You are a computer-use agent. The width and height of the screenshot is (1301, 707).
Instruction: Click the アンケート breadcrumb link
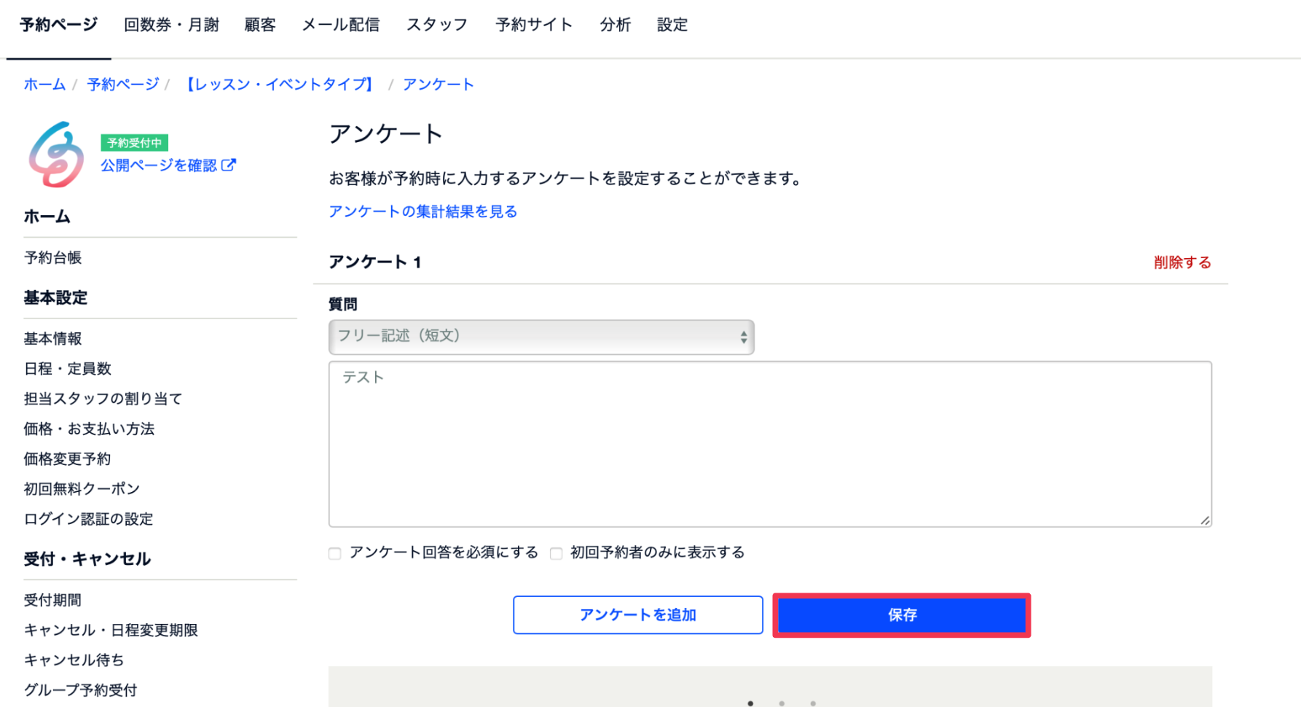(x=438, y=85)
